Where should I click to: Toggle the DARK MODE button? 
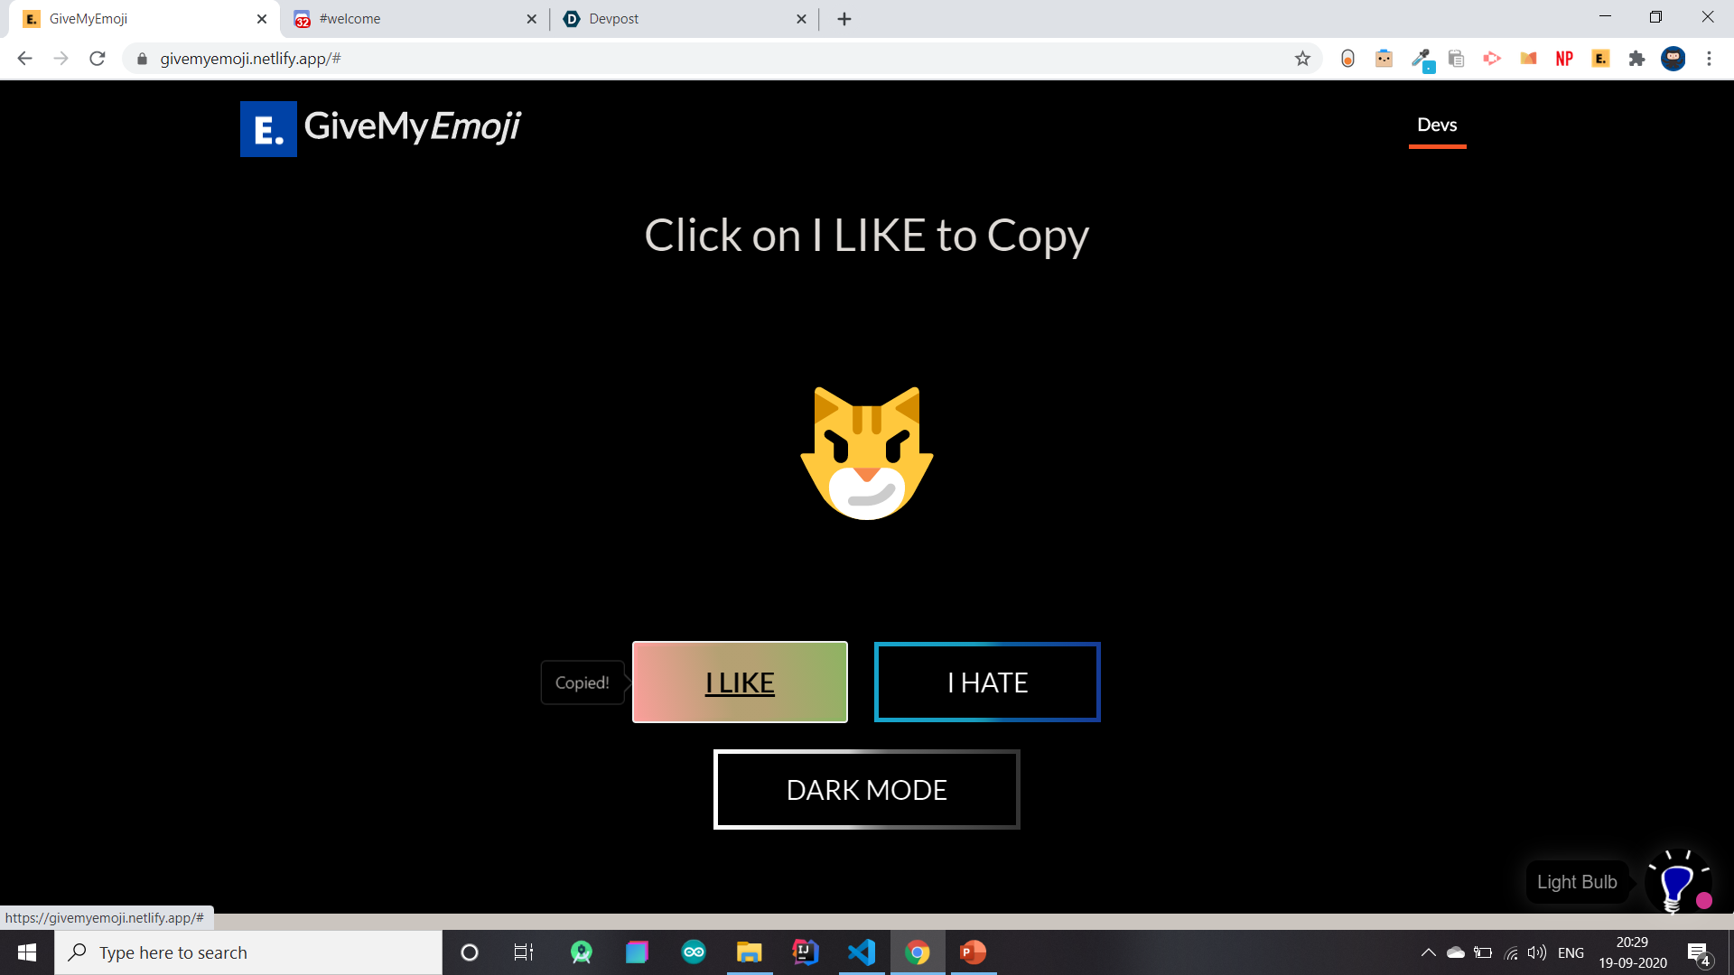click(866, 790)
